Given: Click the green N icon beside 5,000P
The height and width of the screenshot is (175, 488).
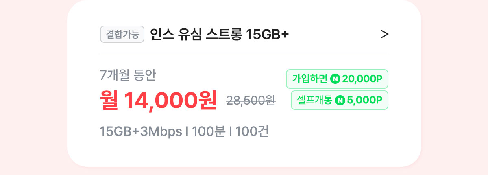Looking at the screenshot, I should coord(340,100).
